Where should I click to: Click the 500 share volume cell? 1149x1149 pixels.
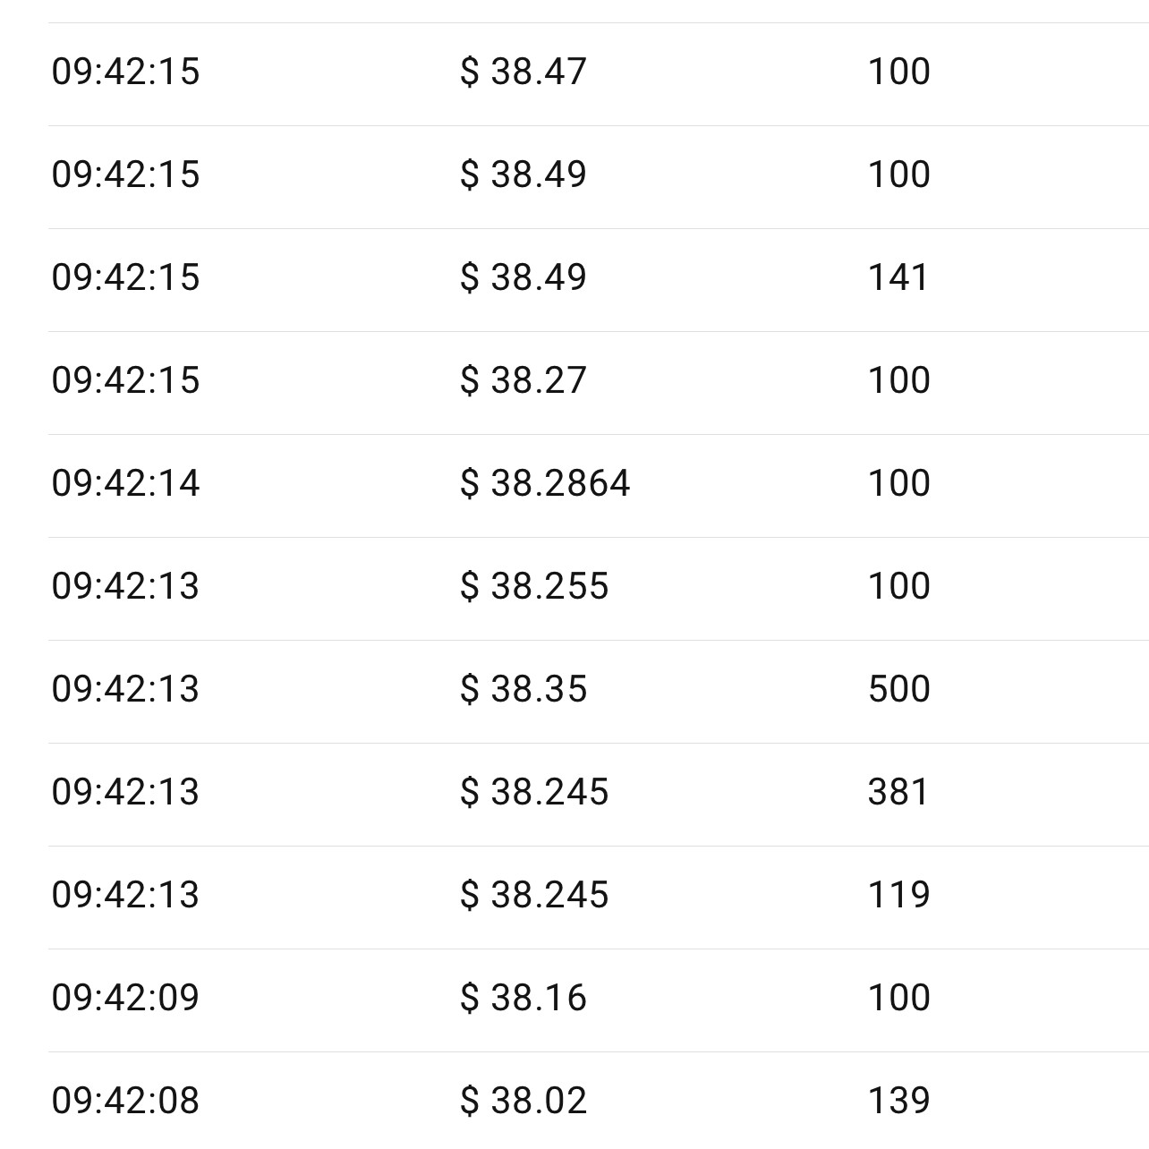898,689
